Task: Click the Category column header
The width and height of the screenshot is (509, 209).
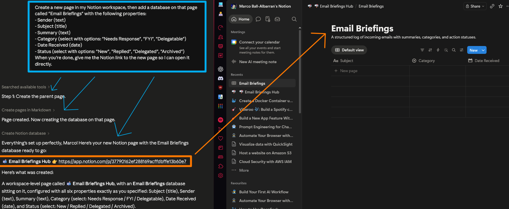Action: [x=437, y=61]
